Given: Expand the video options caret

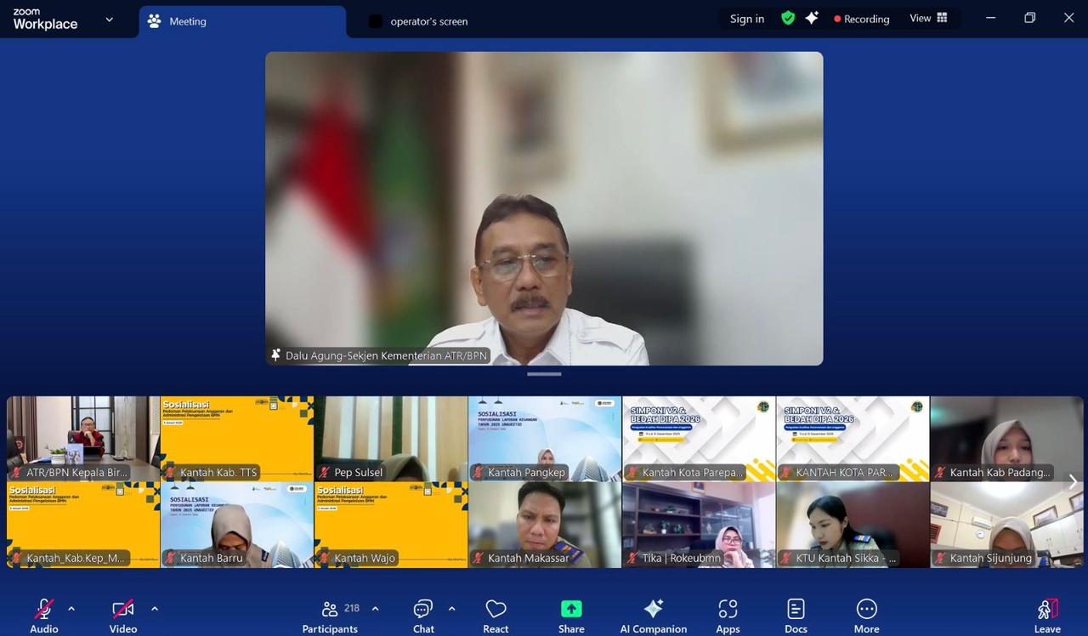Looking at the screenshot, I should (x=154, y=609).
